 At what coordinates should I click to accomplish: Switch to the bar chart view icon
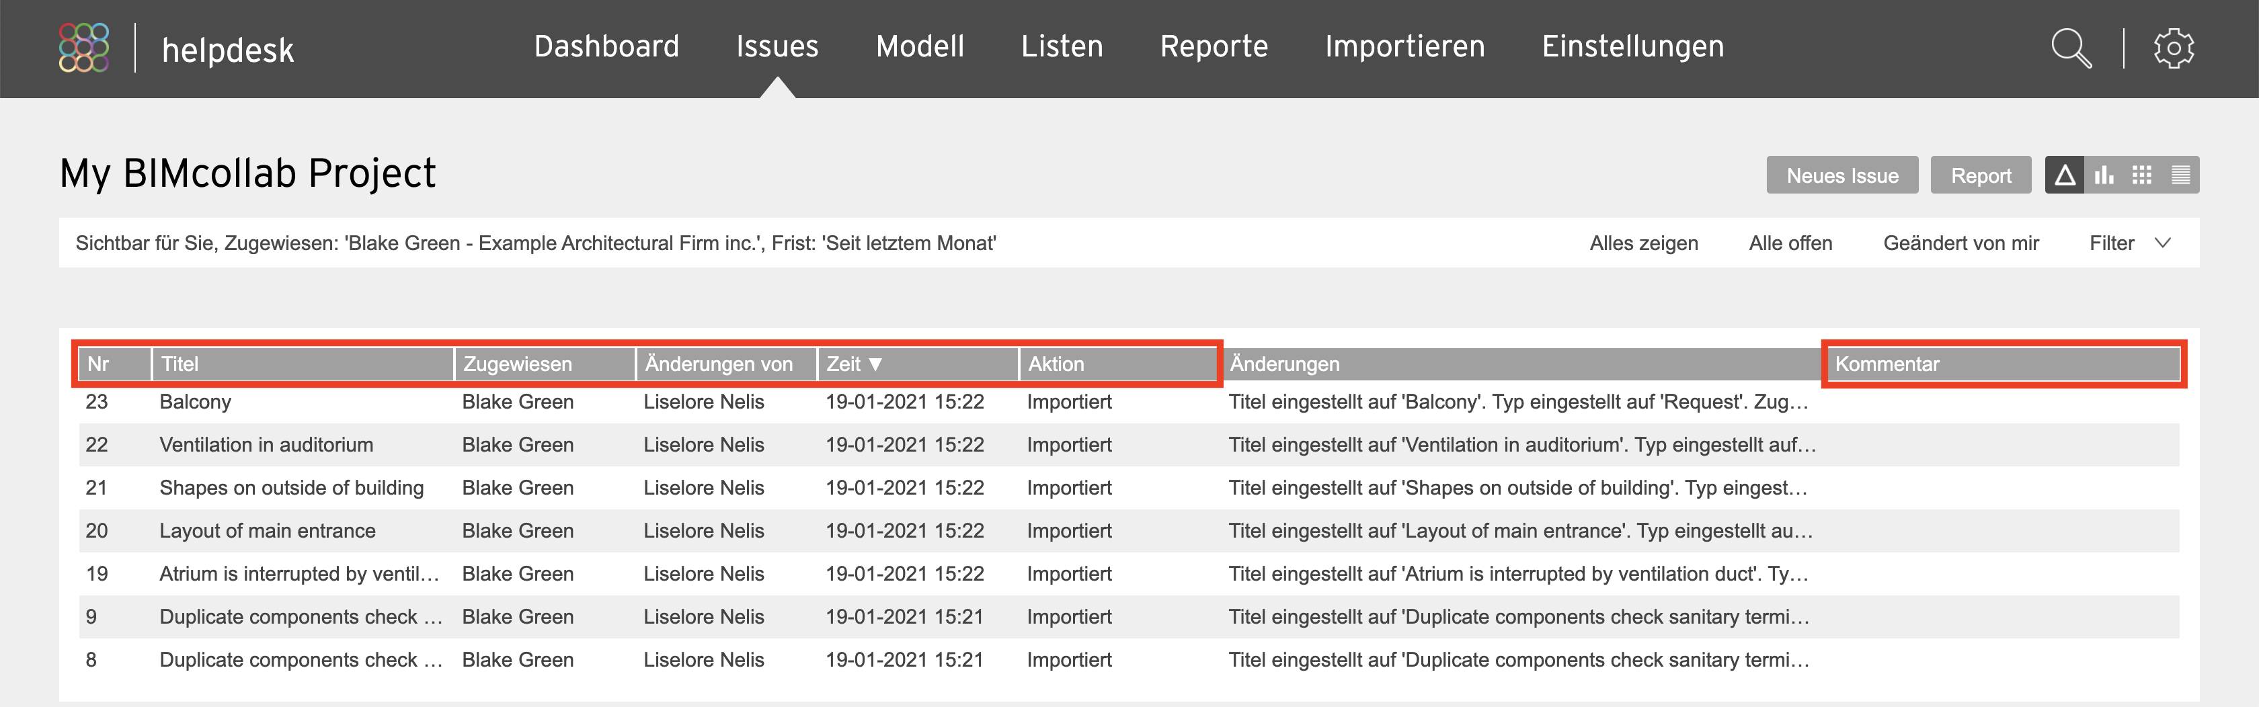2104,175
